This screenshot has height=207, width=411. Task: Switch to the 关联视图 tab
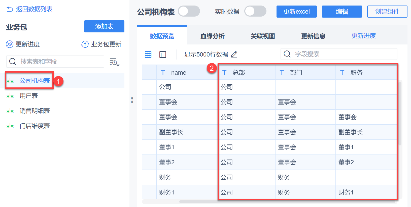(x=263, y=36)
